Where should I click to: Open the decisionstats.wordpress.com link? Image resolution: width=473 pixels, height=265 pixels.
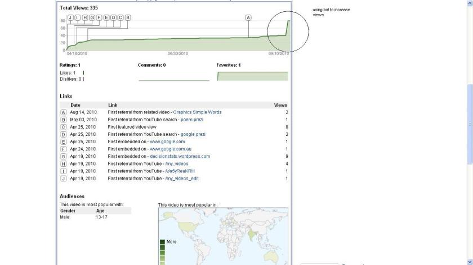pos(180,157)
